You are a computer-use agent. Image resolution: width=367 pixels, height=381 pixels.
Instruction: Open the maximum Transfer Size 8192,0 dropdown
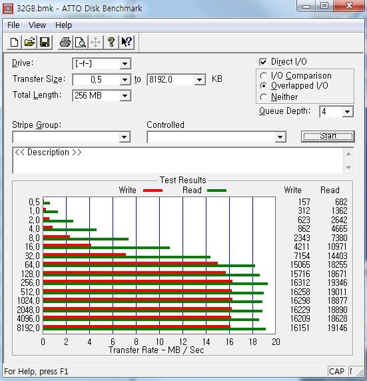coord(200,80)
